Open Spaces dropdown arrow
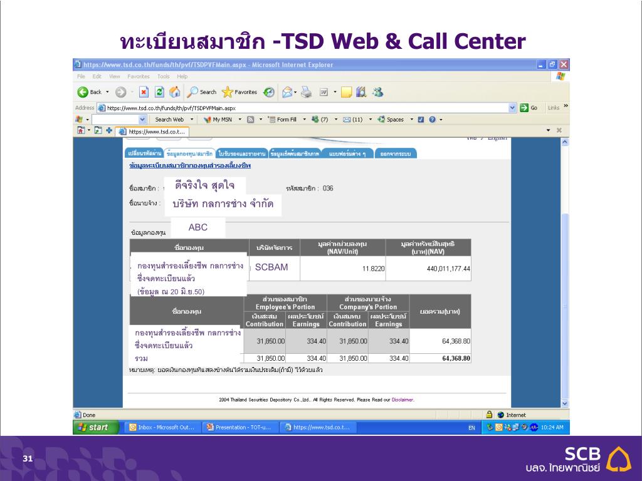 411,120
